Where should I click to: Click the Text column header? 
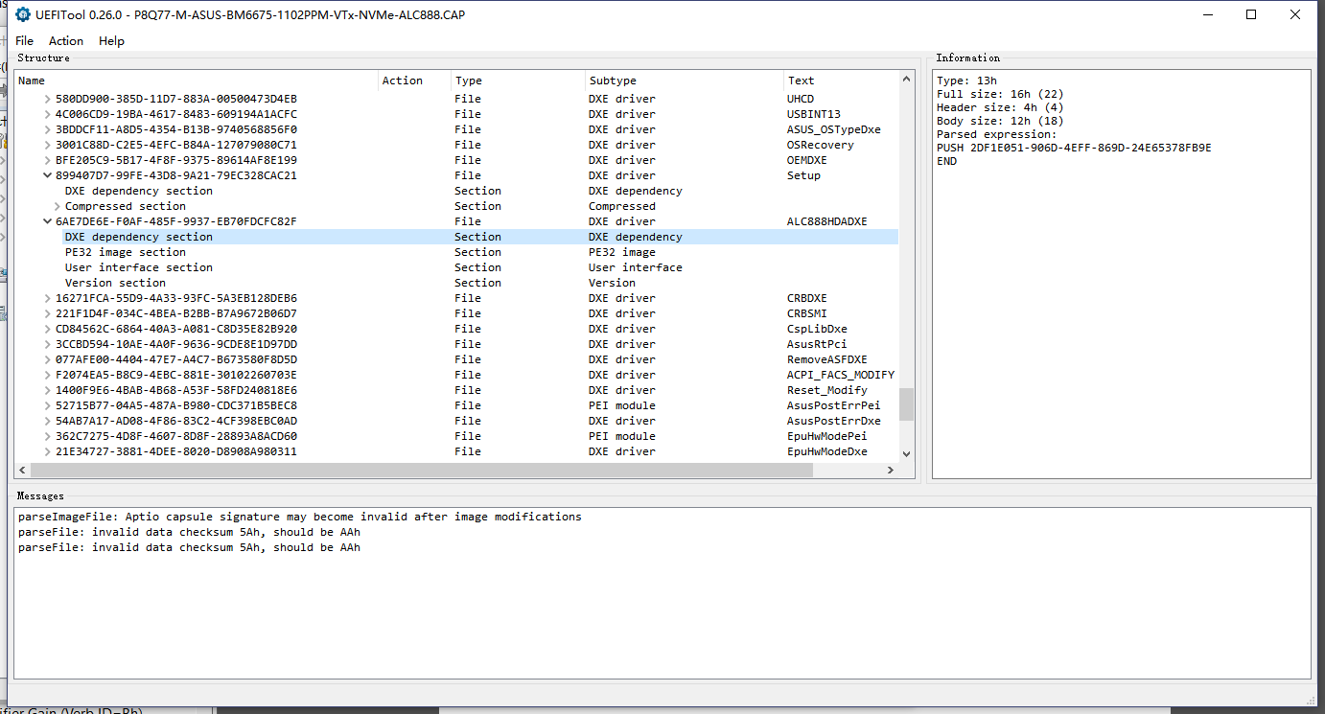841,81
